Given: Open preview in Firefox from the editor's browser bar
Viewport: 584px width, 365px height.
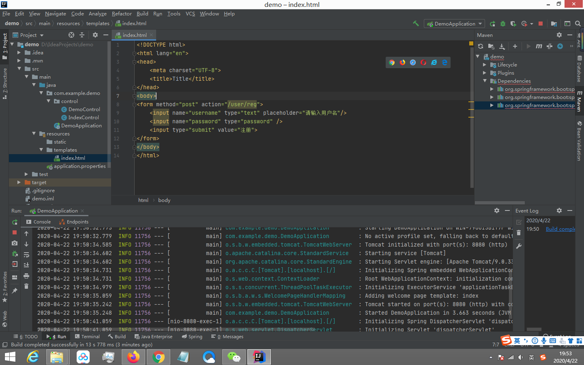Looking at the screenshot, I should [402, 62].
